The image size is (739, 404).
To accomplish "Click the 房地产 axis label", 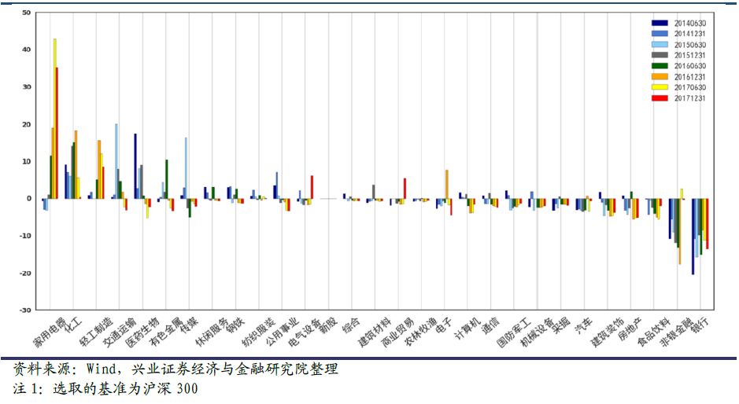I will 630,329.
